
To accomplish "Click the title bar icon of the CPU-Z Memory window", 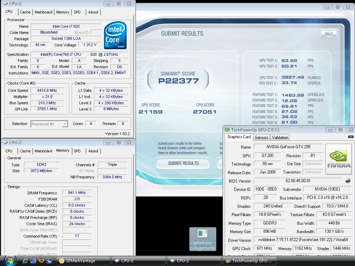I will (5, 142).
